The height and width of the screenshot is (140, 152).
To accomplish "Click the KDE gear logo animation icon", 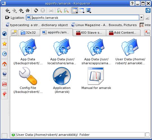I will tap(148, 10).
